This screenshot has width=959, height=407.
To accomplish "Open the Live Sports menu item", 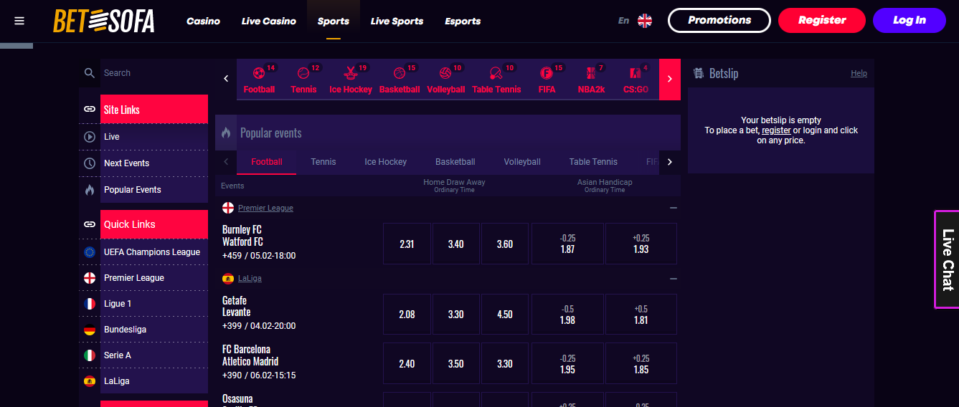I will click(397, 21).
